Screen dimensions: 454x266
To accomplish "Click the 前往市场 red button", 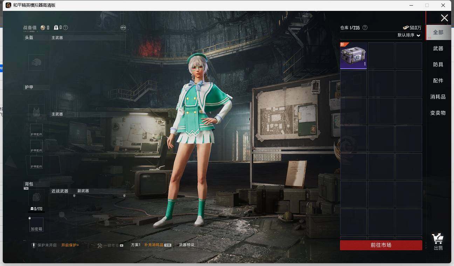I will click(381, 245).
